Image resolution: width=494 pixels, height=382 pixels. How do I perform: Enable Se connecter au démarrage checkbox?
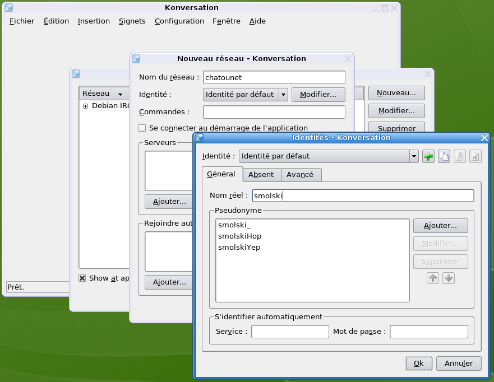(142, 128)
